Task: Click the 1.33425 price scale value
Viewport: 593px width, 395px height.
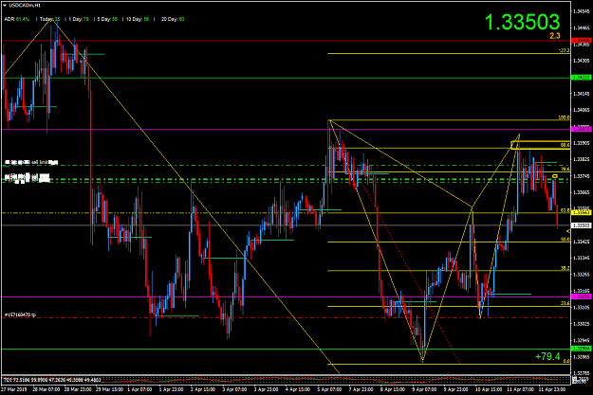Action: (582, 242)
